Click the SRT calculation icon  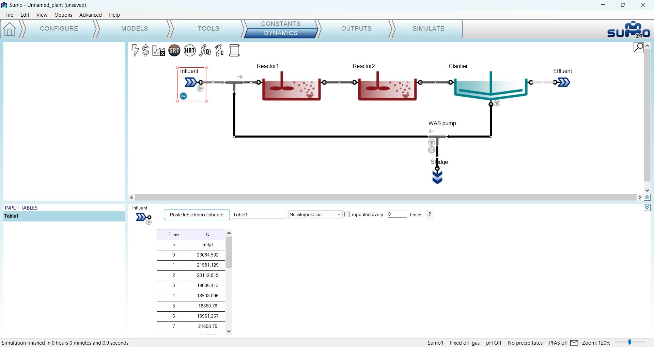pos(174,50)
